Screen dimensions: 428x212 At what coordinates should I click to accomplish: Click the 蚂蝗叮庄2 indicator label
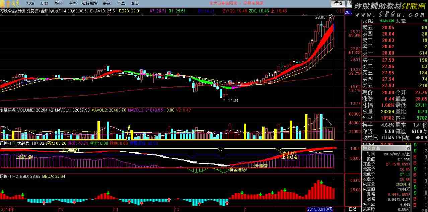pos(9,176)
